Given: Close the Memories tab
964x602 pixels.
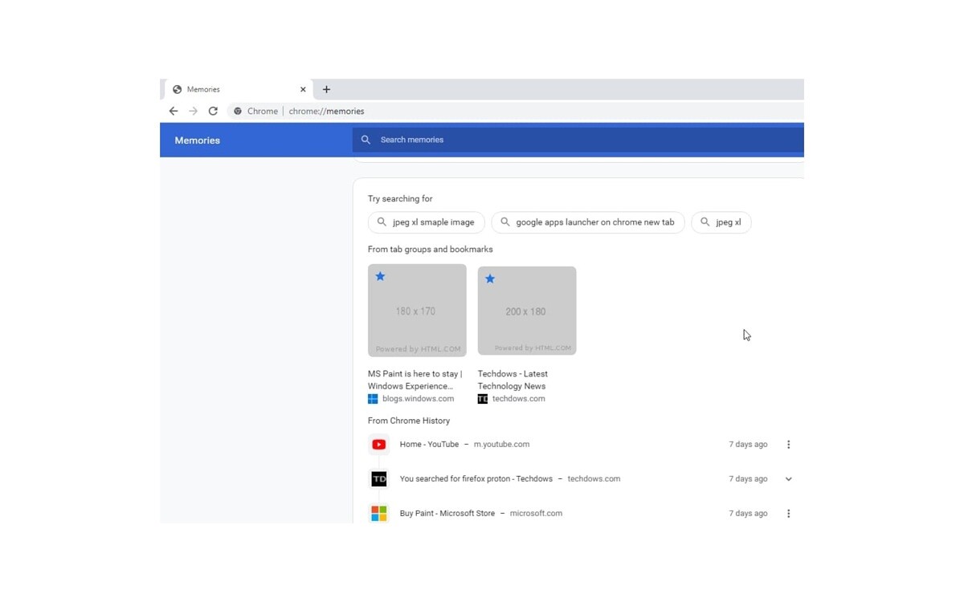Looking at the screenshot, I should 303,90.
